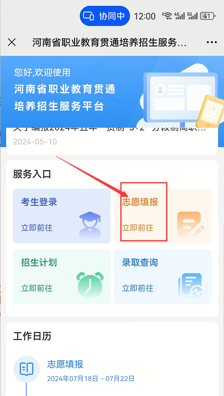Open 志愿填报 service entry title
Viewport: 224px width, 396px height.
click(140, 202)
